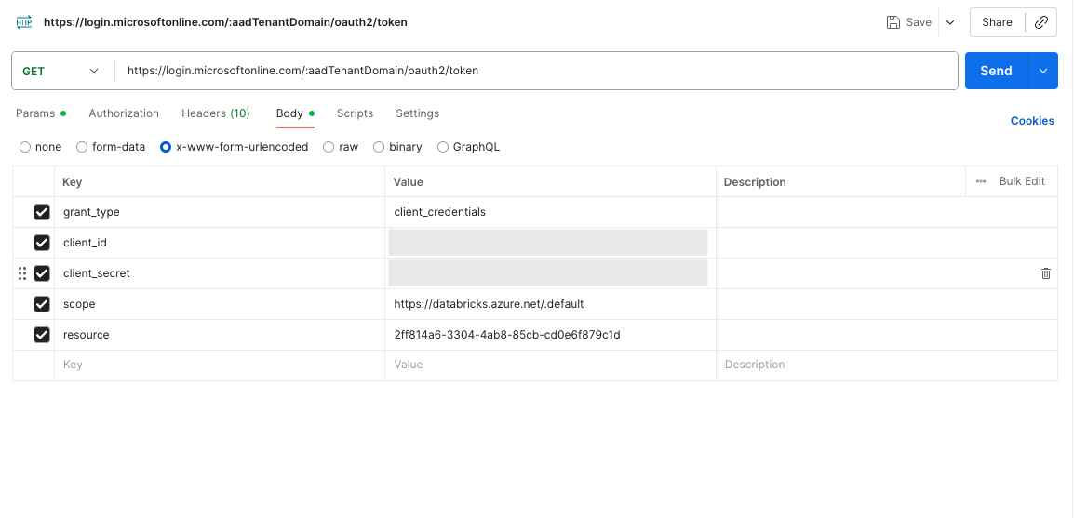Choose form-data body type option
The width and height of the screenshot is (1074, 518).
[82, 147]
